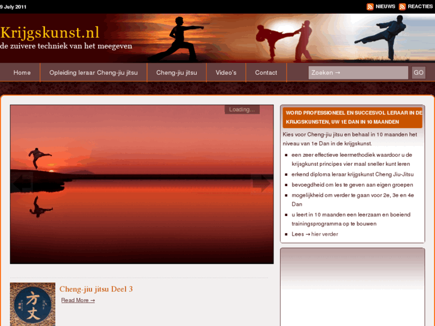Click the Krijgskunst.nl site title

[x=50, y=32]
